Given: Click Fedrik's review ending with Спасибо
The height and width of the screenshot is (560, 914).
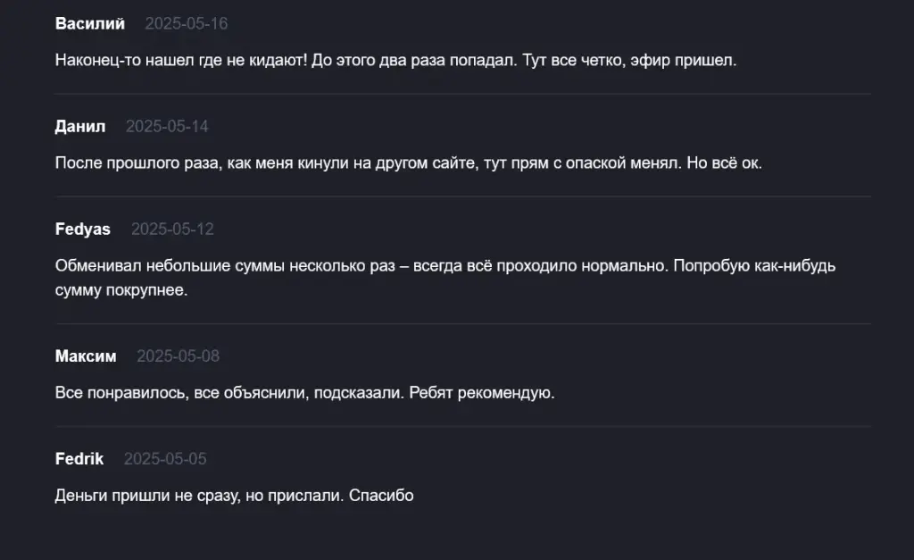Looking at the screenshot, I should click(235, 496).
